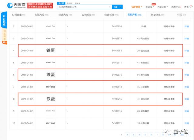Select the 查老板 search mode tab
The image size is (194, 140).
[x=69, y=3]
